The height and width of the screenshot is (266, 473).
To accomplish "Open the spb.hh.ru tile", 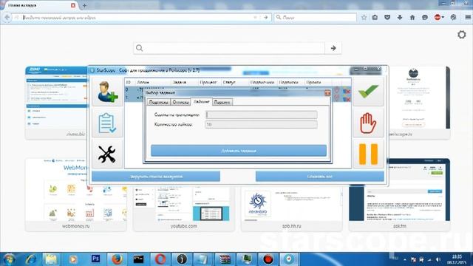I will [292, 208].
